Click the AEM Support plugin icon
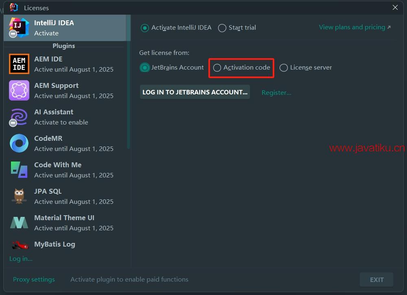Viewport: 407px width, 295px height. point(19,90)
